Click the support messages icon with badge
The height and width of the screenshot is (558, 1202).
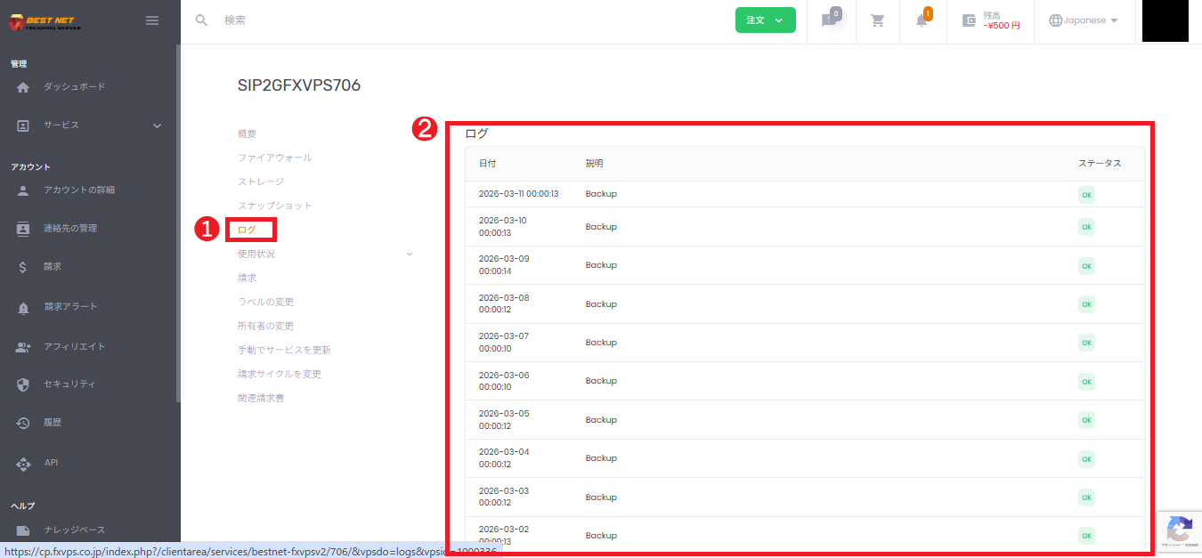tap(829, 20)
